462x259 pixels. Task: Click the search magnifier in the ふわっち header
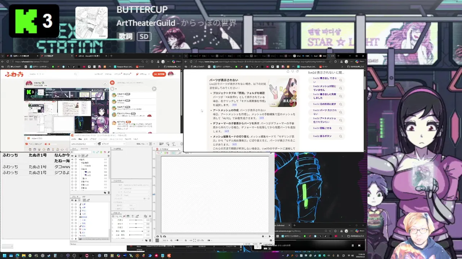coord(75,74)
